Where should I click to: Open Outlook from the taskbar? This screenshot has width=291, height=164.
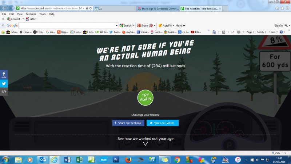[42, 160]
